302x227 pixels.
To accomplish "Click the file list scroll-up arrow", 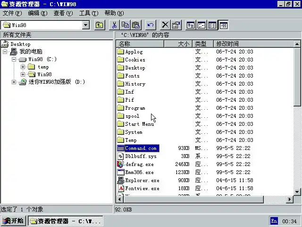I will [x=297, y=44].
